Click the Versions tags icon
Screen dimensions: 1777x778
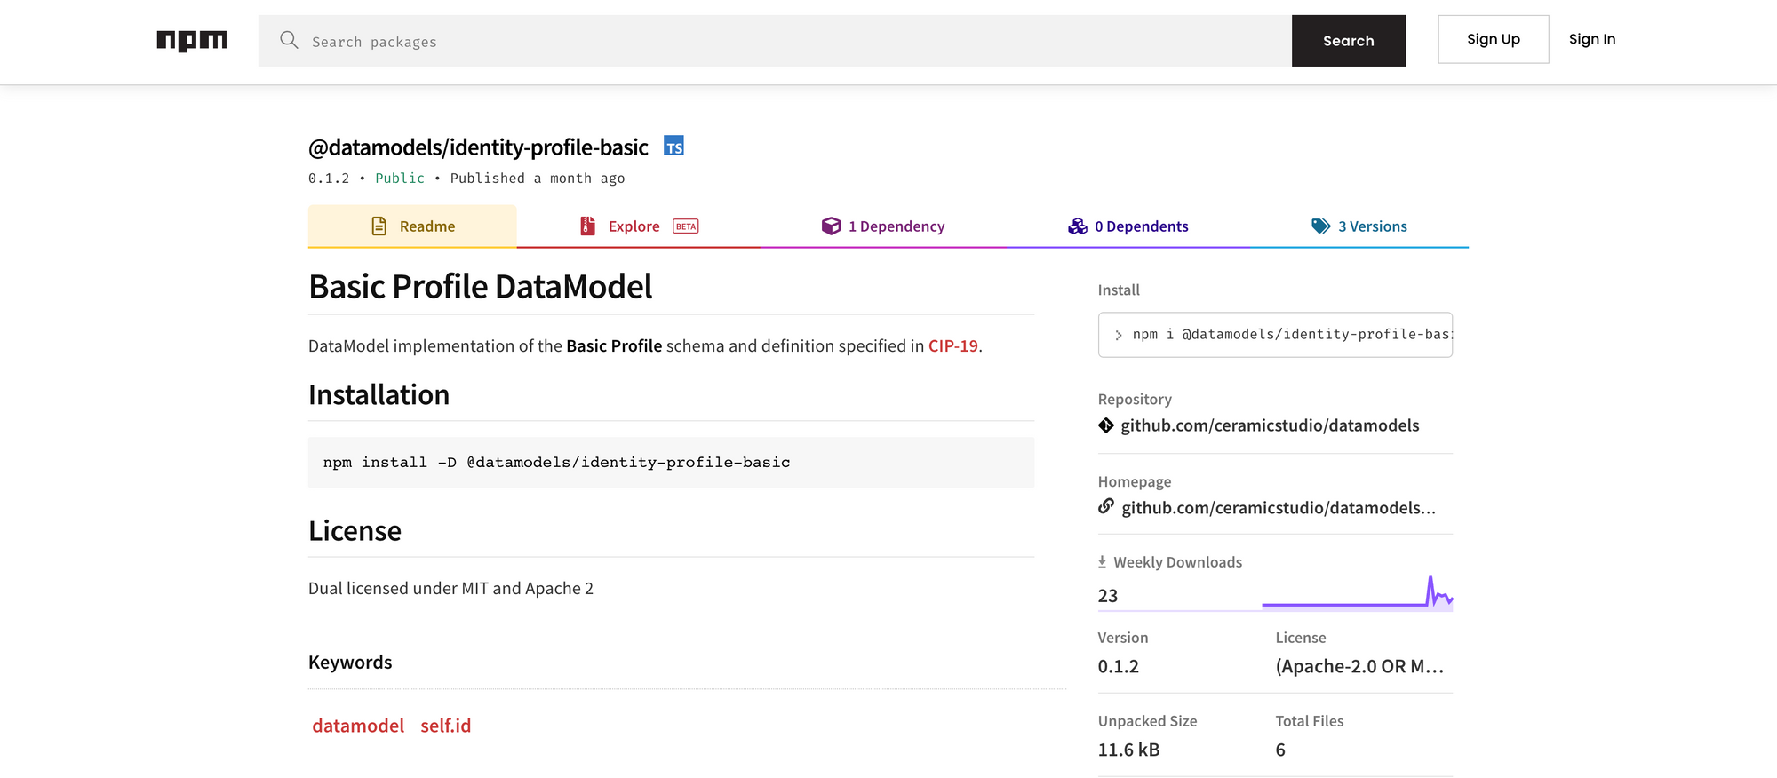(1321, 226)
